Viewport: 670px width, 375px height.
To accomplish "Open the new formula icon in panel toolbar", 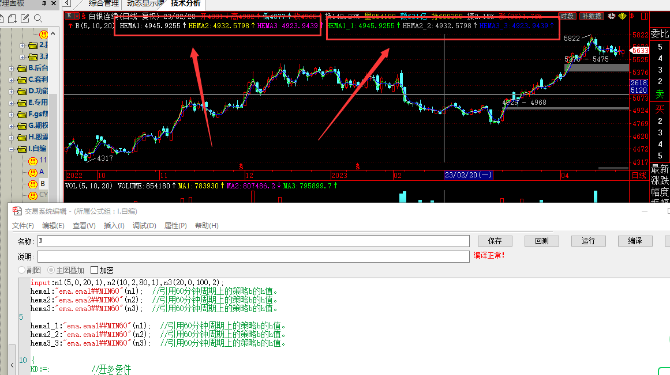I will click(12, 18).
